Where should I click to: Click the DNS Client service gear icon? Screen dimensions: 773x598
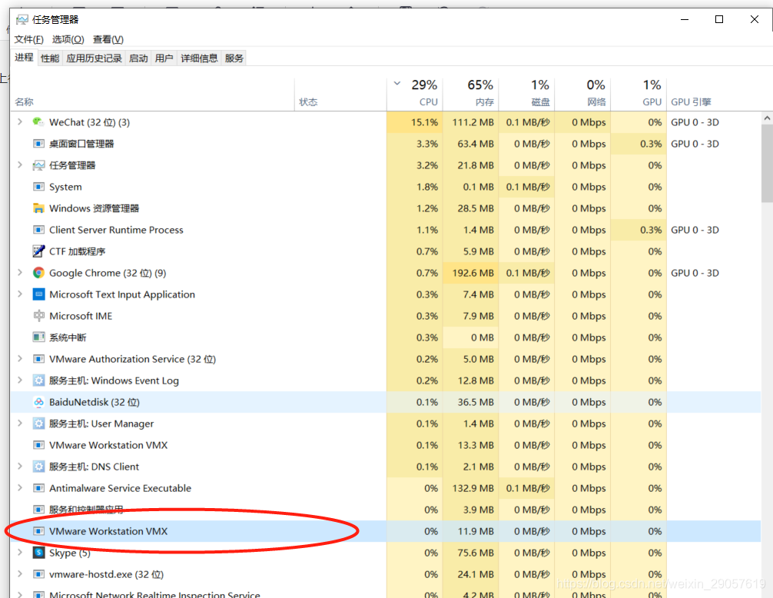pyautogui.click(x=38, y=467)
